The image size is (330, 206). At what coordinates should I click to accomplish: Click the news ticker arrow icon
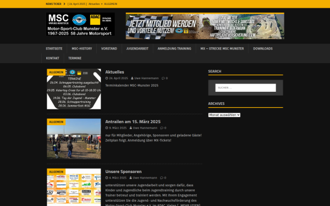tap(64, 4)
